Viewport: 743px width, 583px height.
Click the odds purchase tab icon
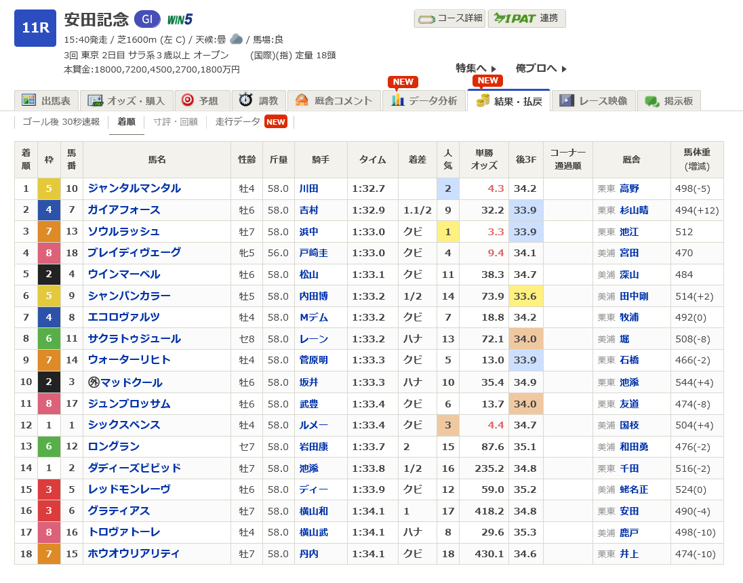pyautogui.click(x=95, y=100)
